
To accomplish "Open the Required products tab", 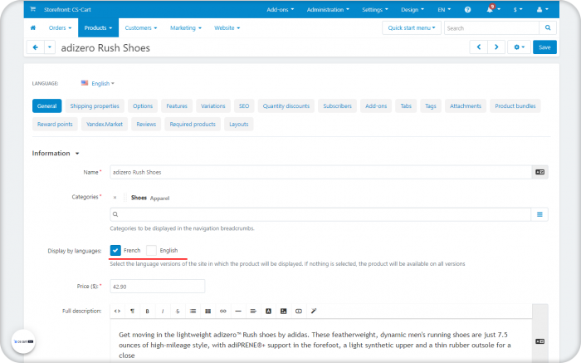I will [x=193, y=125].
